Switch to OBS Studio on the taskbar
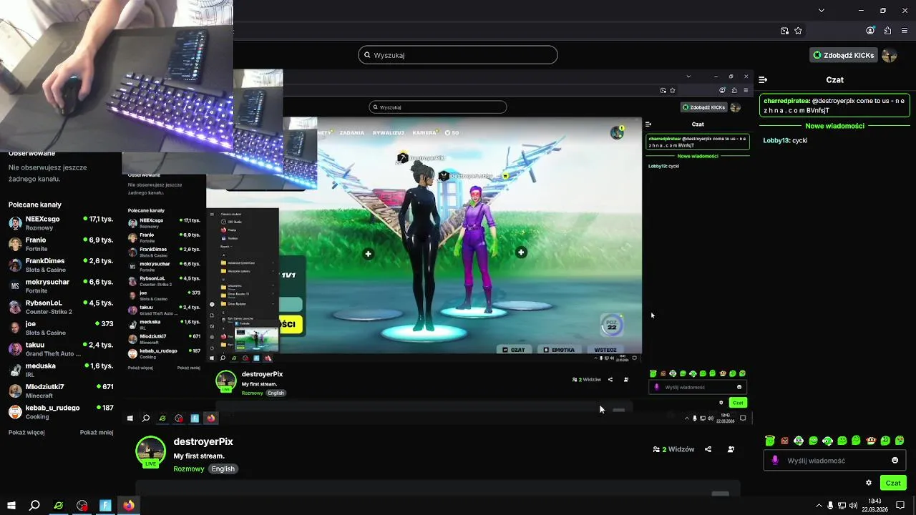The image size is (916, 515). tap(82, 506)
